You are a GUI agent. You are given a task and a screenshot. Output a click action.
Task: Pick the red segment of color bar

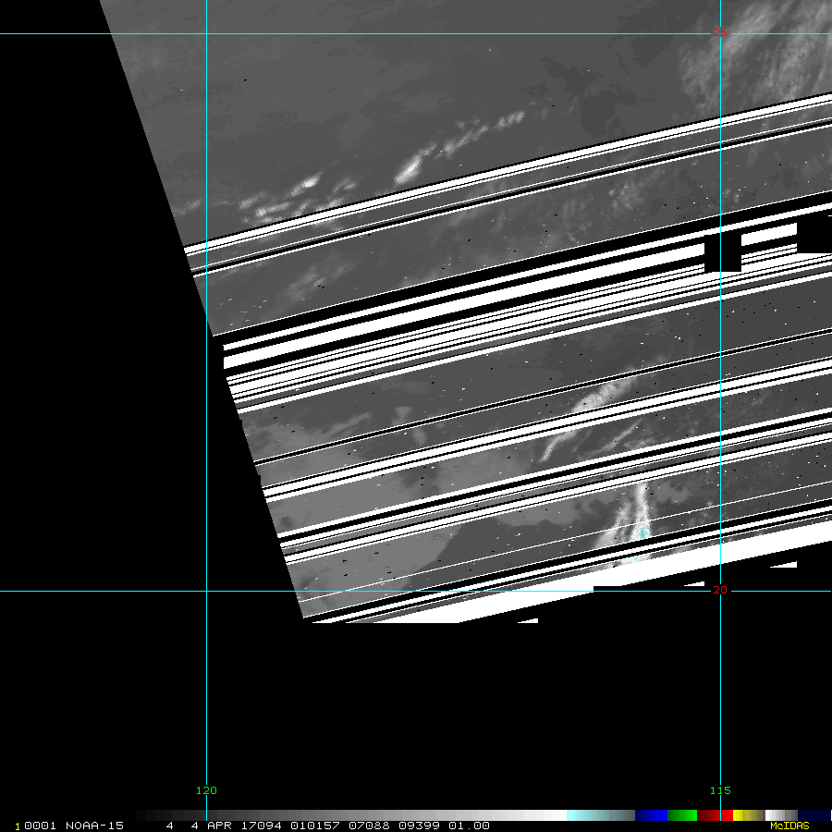(x=716, y=815)
